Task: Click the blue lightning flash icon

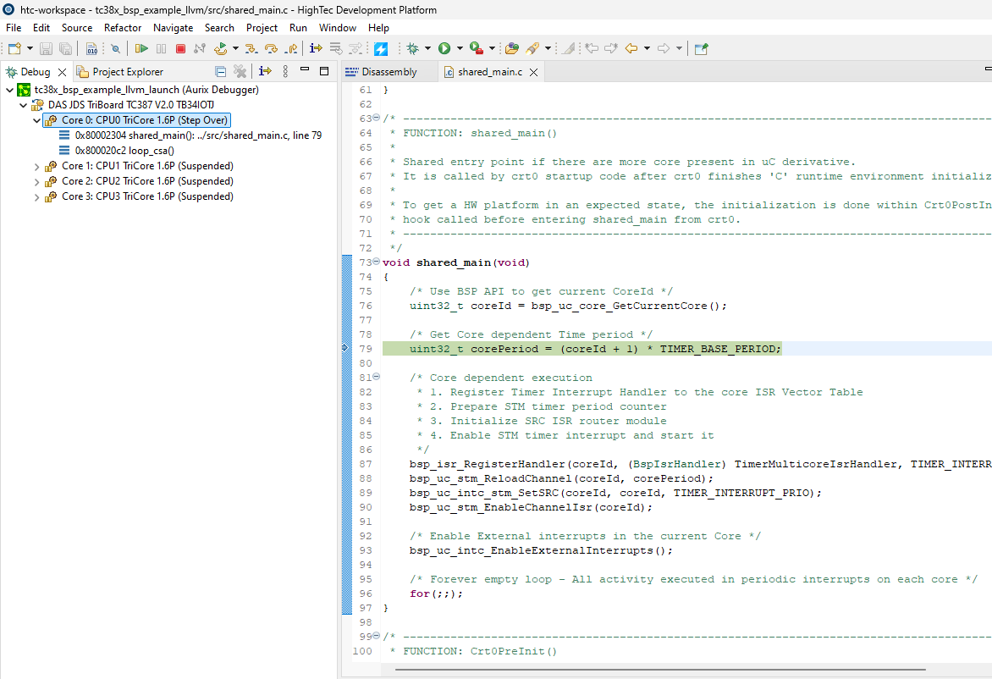Action: pyautogui.click(x=380, y=48)
